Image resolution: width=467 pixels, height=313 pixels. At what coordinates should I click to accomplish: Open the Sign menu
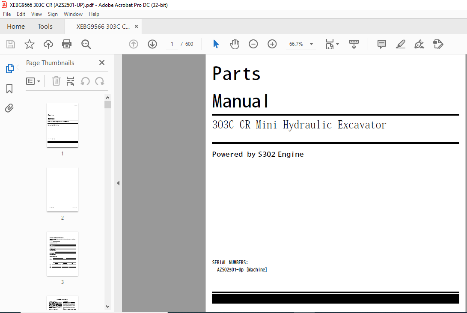[x=53, y=14]
